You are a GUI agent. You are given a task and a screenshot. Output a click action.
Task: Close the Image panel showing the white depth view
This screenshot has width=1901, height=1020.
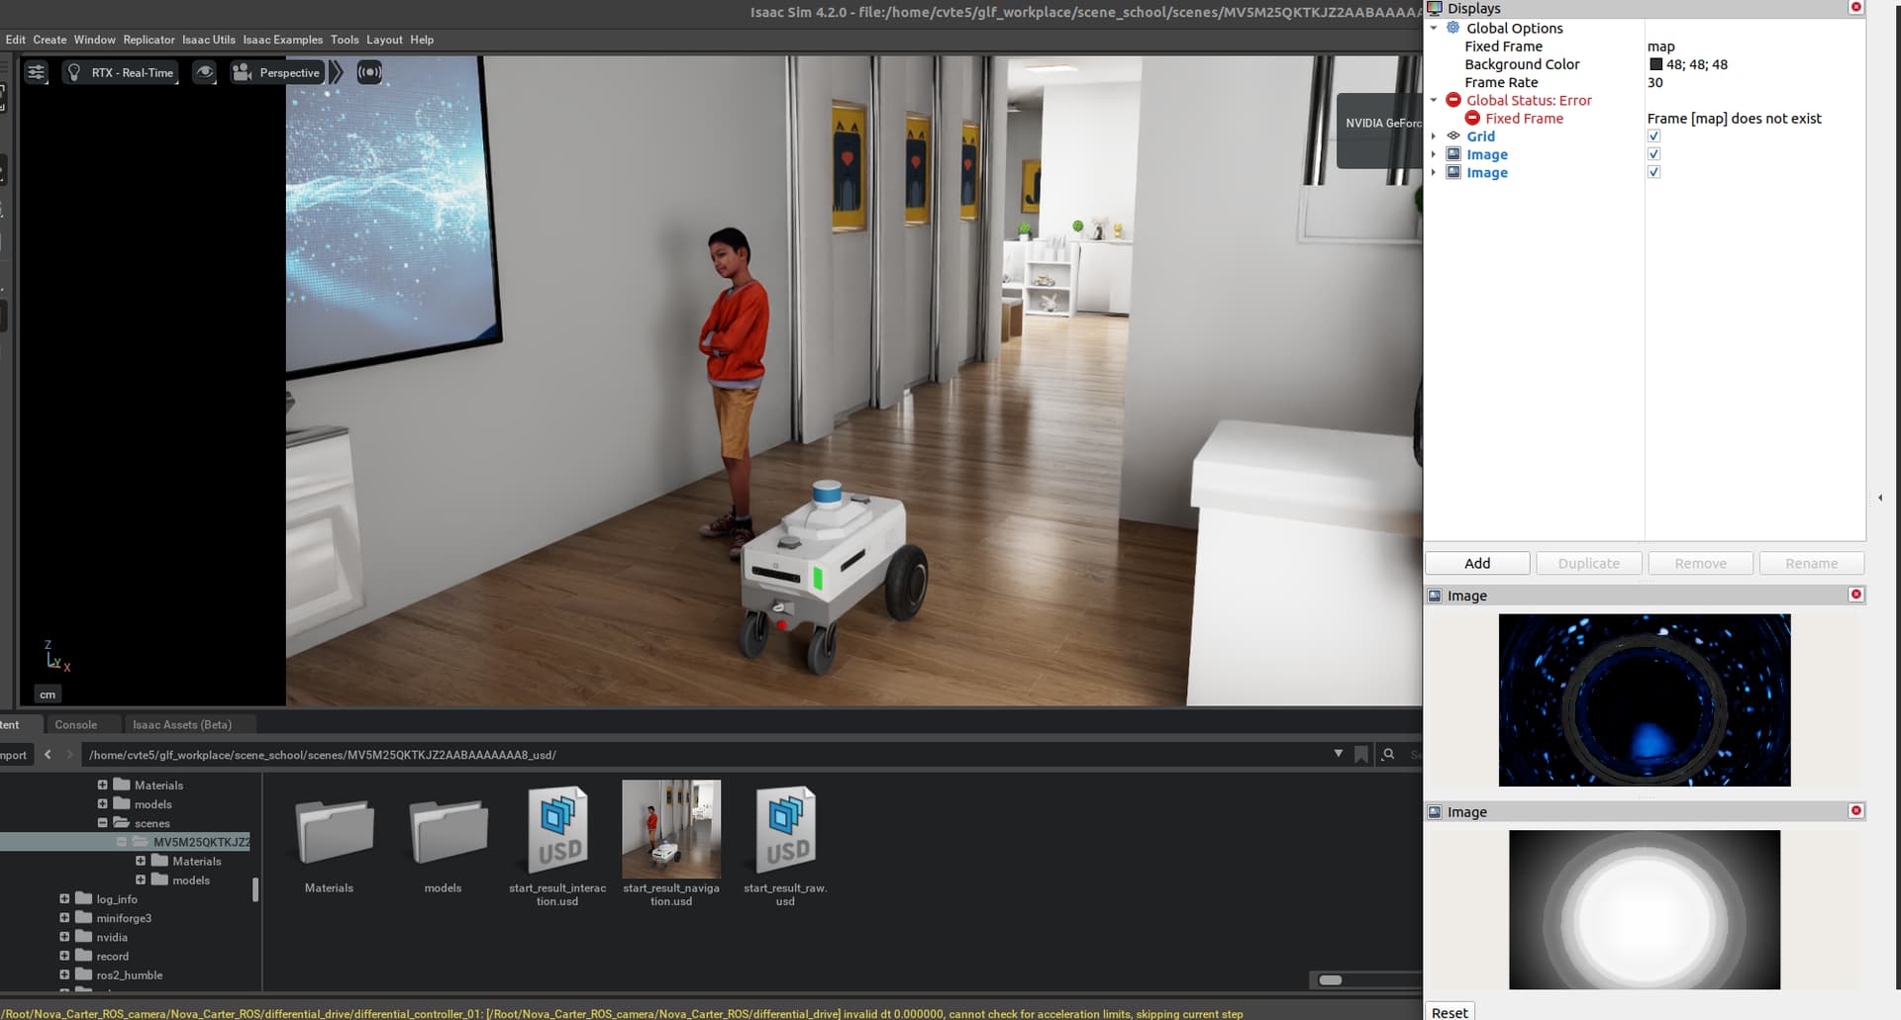coord(1856,810)
